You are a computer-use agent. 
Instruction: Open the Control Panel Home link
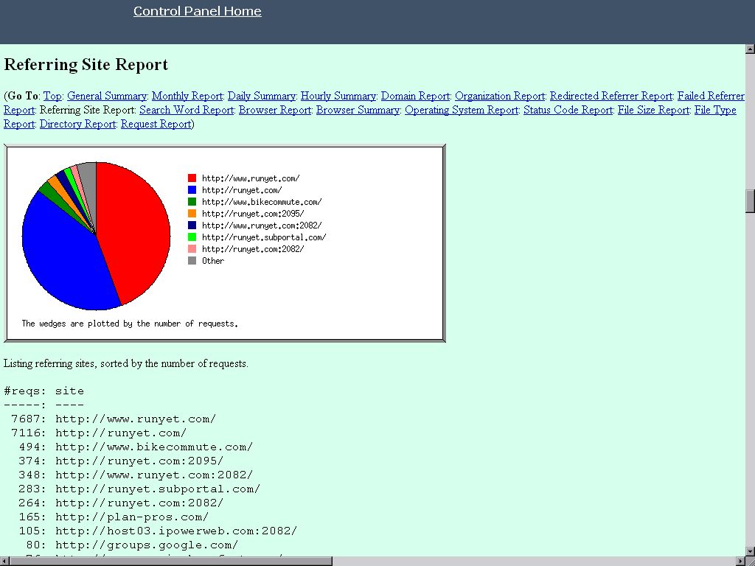tap(197, 11)
